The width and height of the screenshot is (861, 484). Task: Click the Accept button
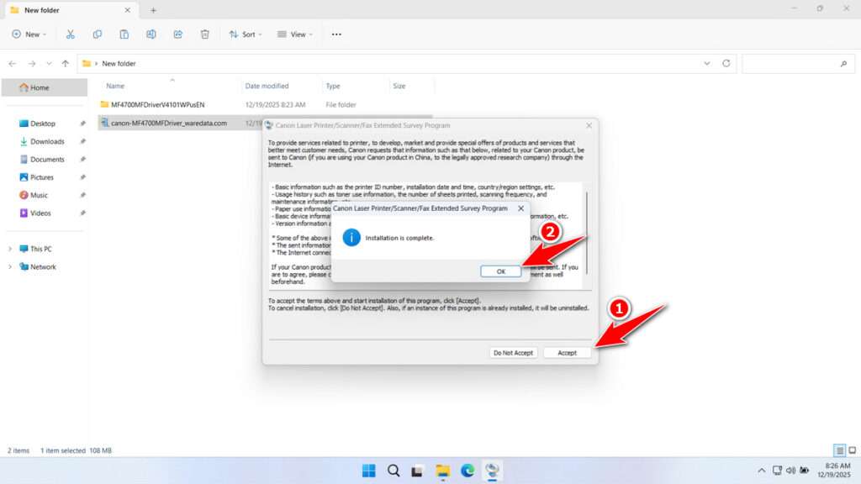click(x=567, y=353)
